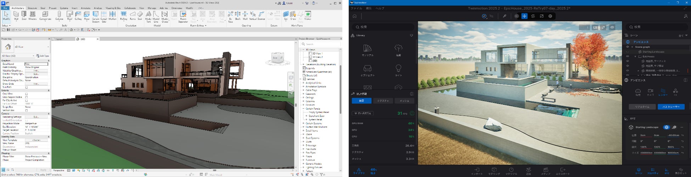Select the Mullion tool in Revit

click(x=112, y=16)
